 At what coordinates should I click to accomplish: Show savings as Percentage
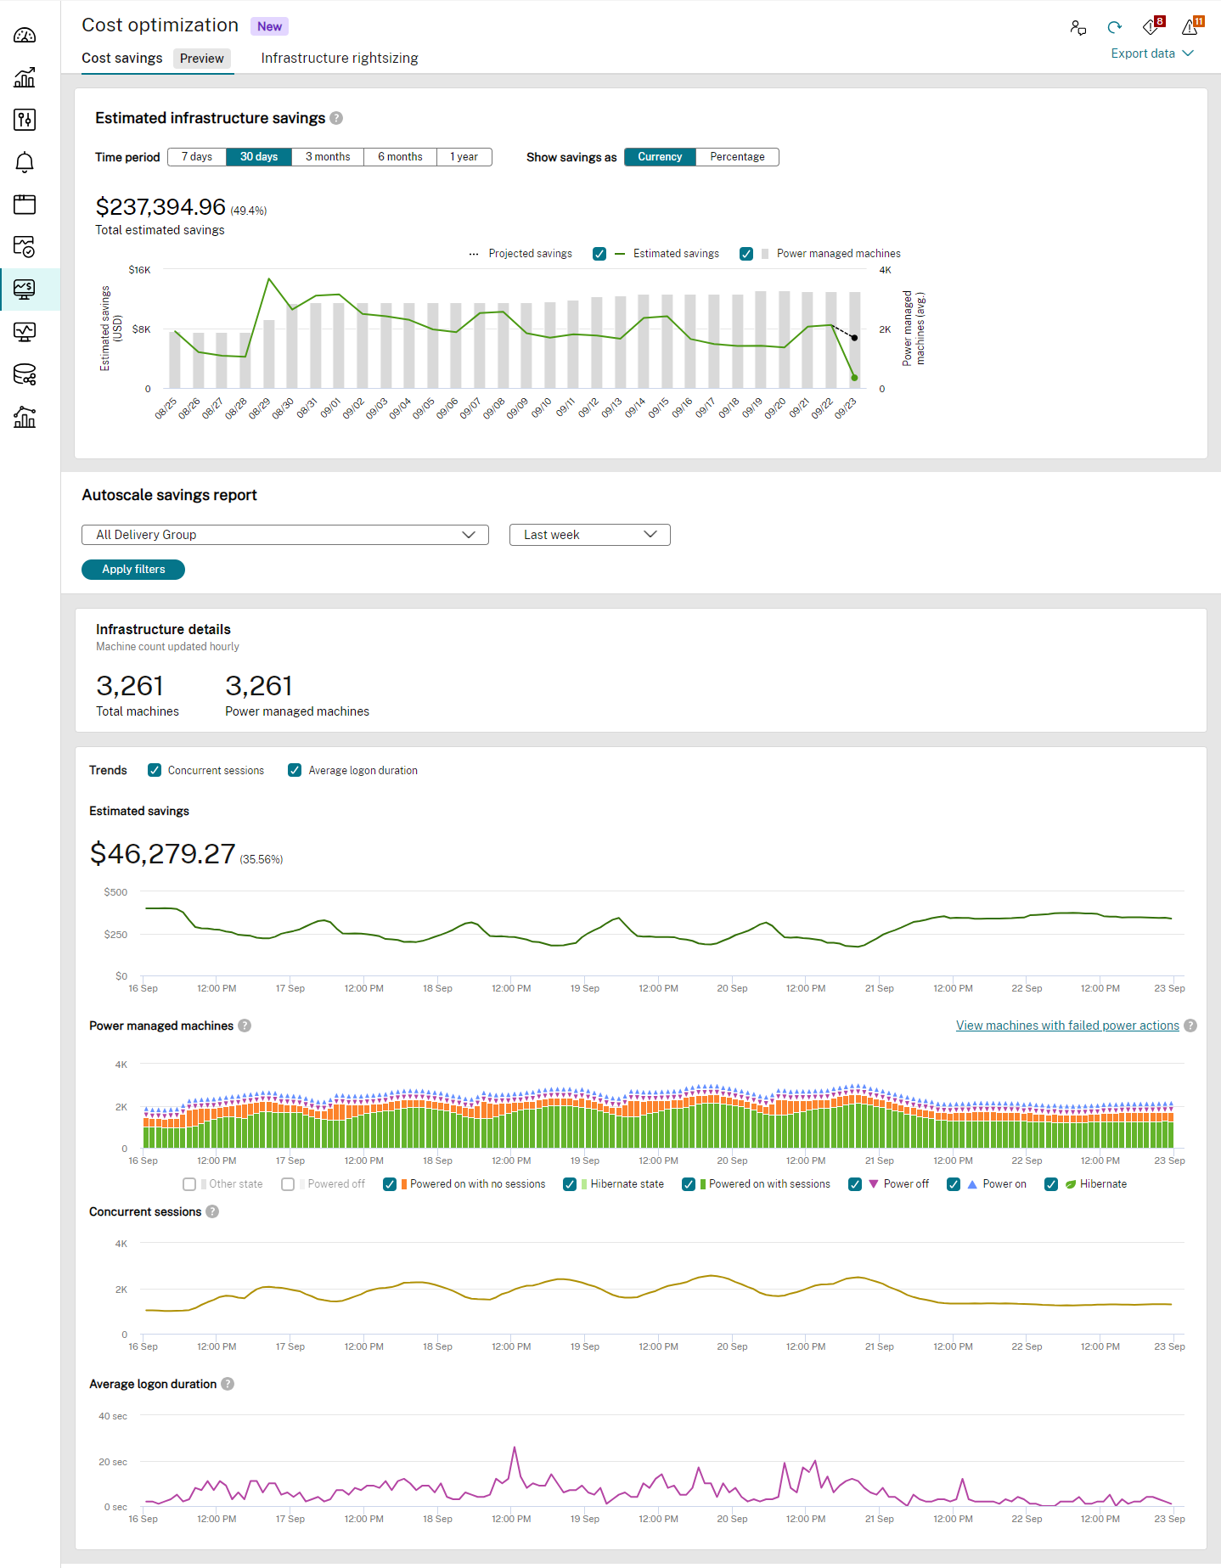(x=737, y=157)
